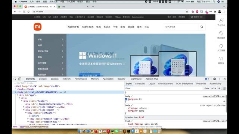Expand the div class="header-logo" node
The height and width of the screenshot is (134, 239).
28,119
